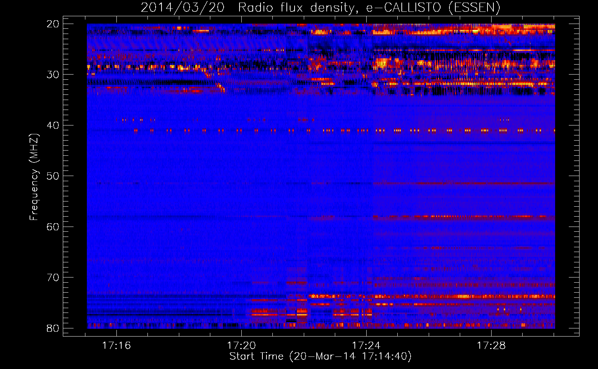Select the 50 frequency tick label
Image resolution: width=598 pixels, height=369 pixels.
click(x=53, y=176)
